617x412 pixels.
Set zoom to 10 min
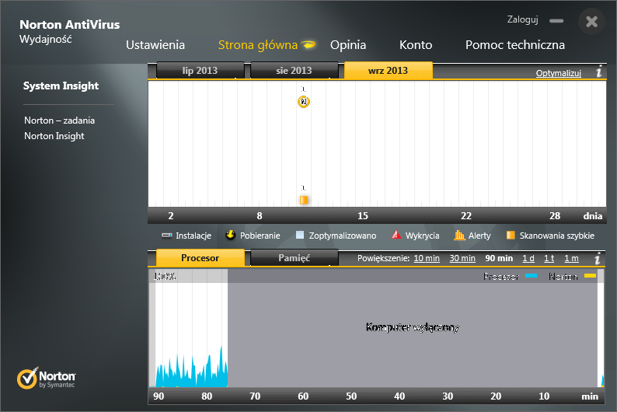[427, 258]
